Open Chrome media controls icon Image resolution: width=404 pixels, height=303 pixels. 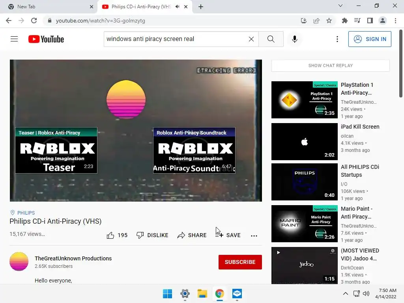(357, 21)
